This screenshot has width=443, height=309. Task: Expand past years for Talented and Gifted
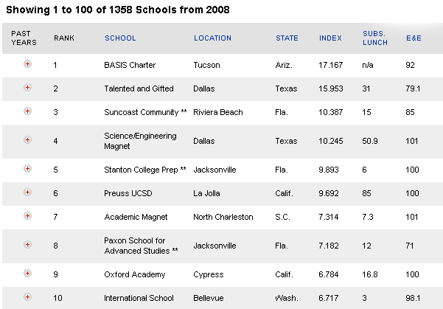[x=27, y=88]
